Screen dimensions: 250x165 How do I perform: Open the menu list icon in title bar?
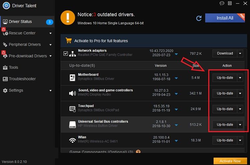(x=230, y=3)
